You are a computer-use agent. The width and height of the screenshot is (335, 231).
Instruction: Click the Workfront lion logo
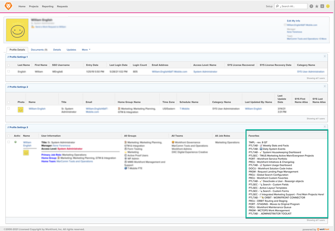coord(8,6)
